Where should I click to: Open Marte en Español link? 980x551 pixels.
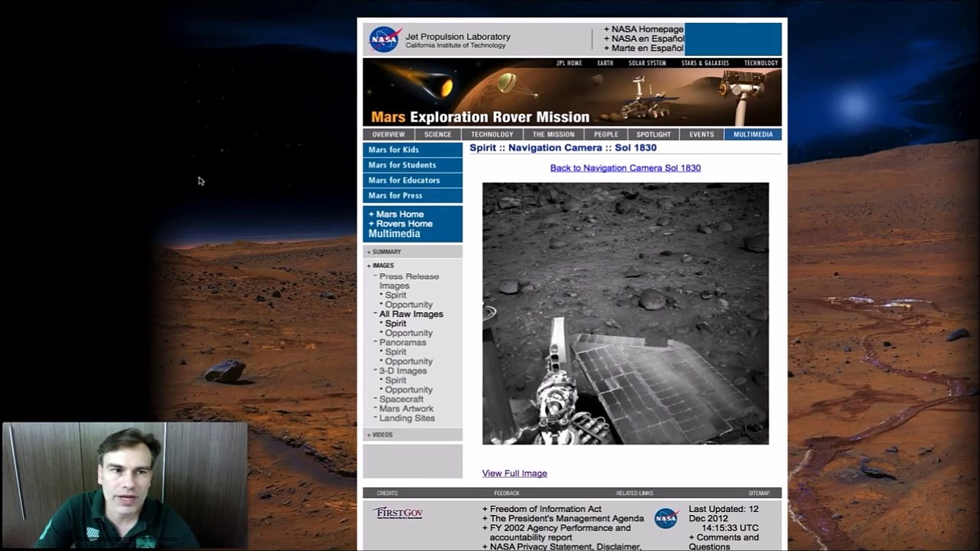[x=643, y=48]
